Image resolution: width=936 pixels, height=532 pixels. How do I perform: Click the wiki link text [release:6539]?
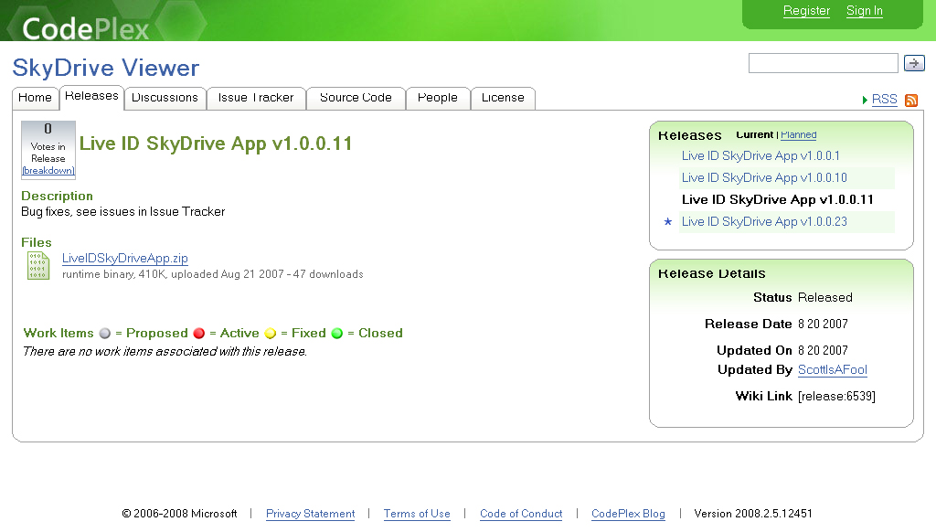[x=837, y=397]
